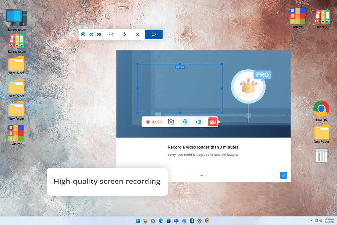Screen dimensions: 337x225
Task: Open the Windows Start menu
Action: point(138,221)
